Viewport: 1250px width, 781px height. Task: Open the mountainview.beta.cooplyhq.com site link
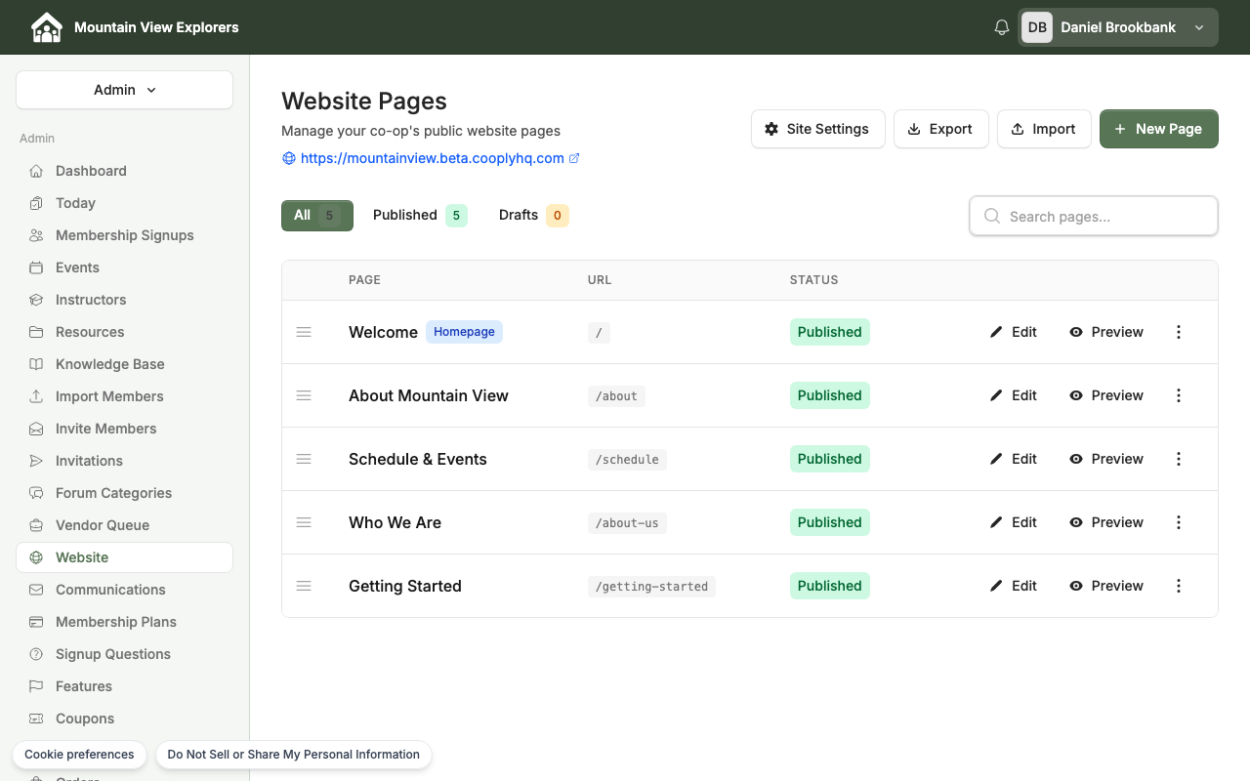tap(432, 158)
